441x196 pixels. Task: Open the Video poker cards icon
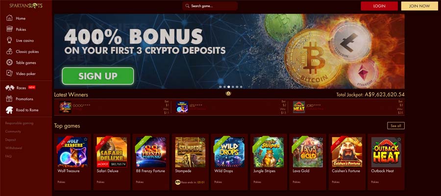point(10,73)
